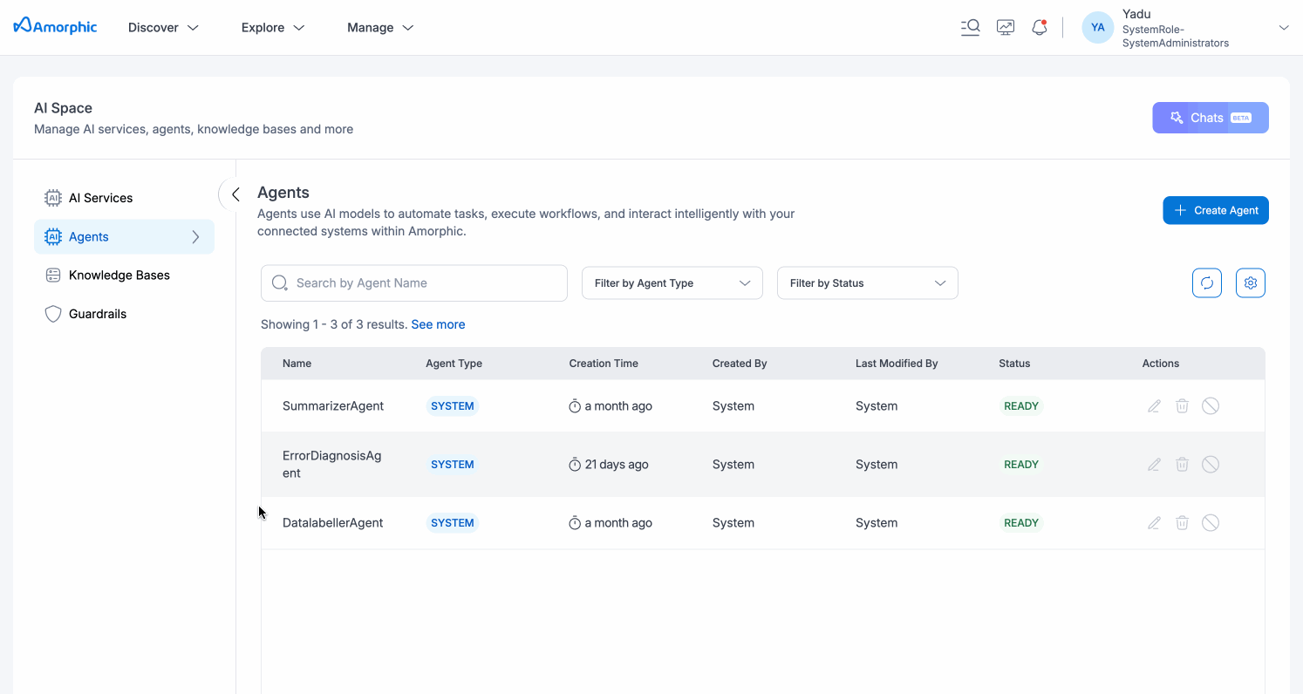Screen dimensions: 1303x694
Task: Collapse the AI Space sidebar panel
Action: (235, 194)
